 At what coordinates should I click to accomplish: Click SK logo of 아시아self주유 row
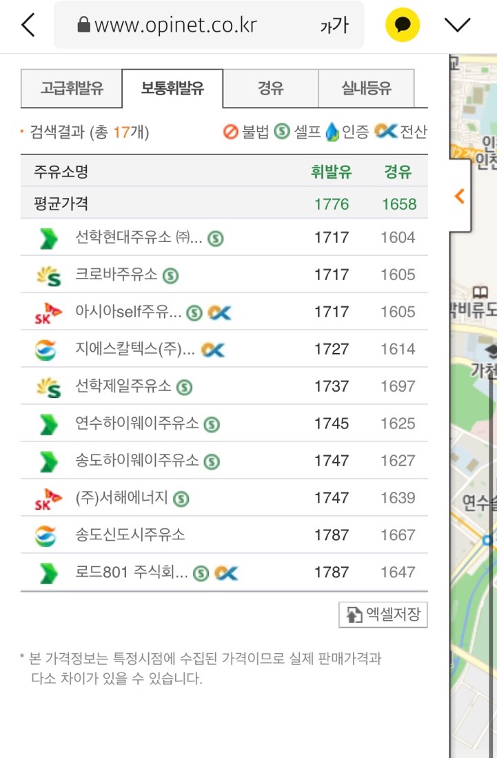48,312
